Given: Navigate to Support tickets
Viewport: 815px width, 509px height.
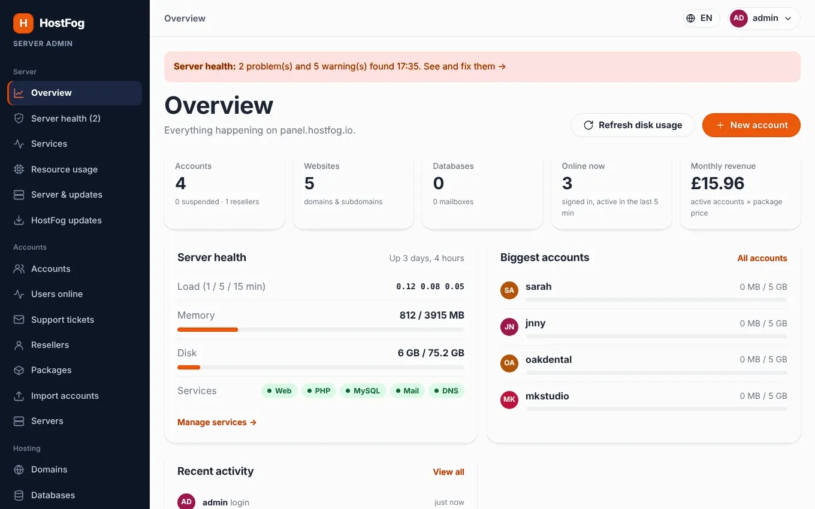Looking at the screenshot, I should pos(75,320).
